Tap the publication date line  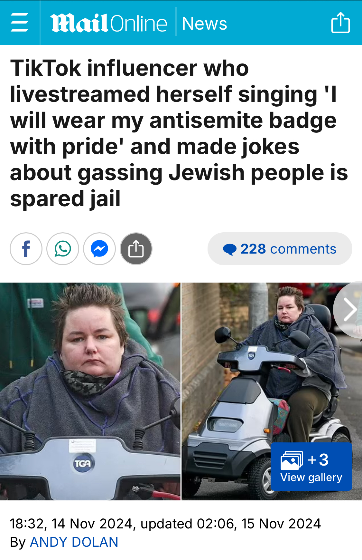(x=165, y=524)
